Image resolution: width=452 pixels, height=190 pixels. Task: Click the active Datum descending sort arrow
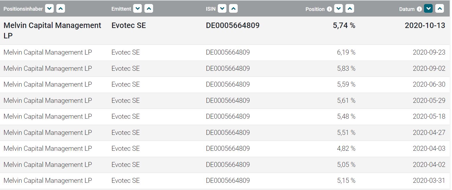[x=428, y=9]
